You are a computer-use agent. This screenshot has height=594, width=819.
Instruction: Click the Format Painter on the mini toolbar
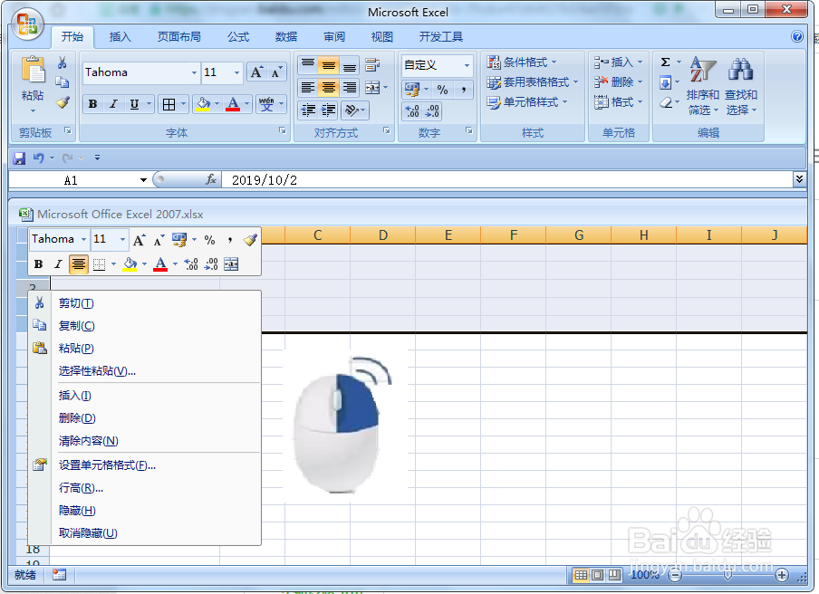[x=250, y=240]
